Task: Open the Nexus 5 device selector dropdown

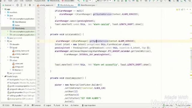Action: [103, 1]
